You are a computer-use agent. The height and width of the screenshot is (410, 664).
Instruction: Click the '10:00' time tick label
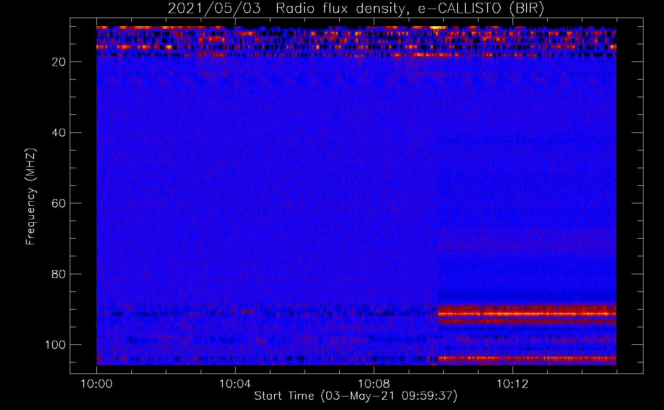[96, 384]
